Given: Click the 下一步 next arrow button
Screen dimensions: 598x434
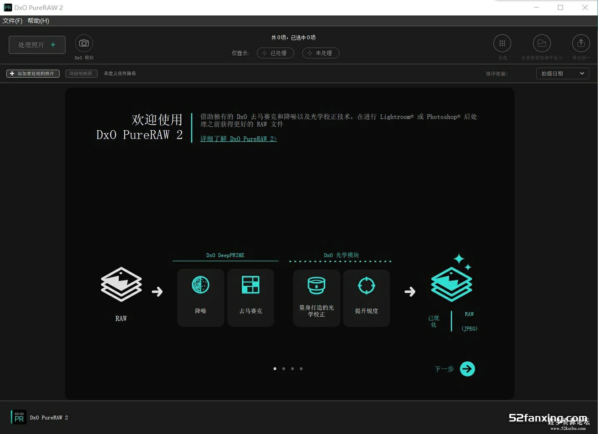Looking at the screenshot, I should pos(467,369).
